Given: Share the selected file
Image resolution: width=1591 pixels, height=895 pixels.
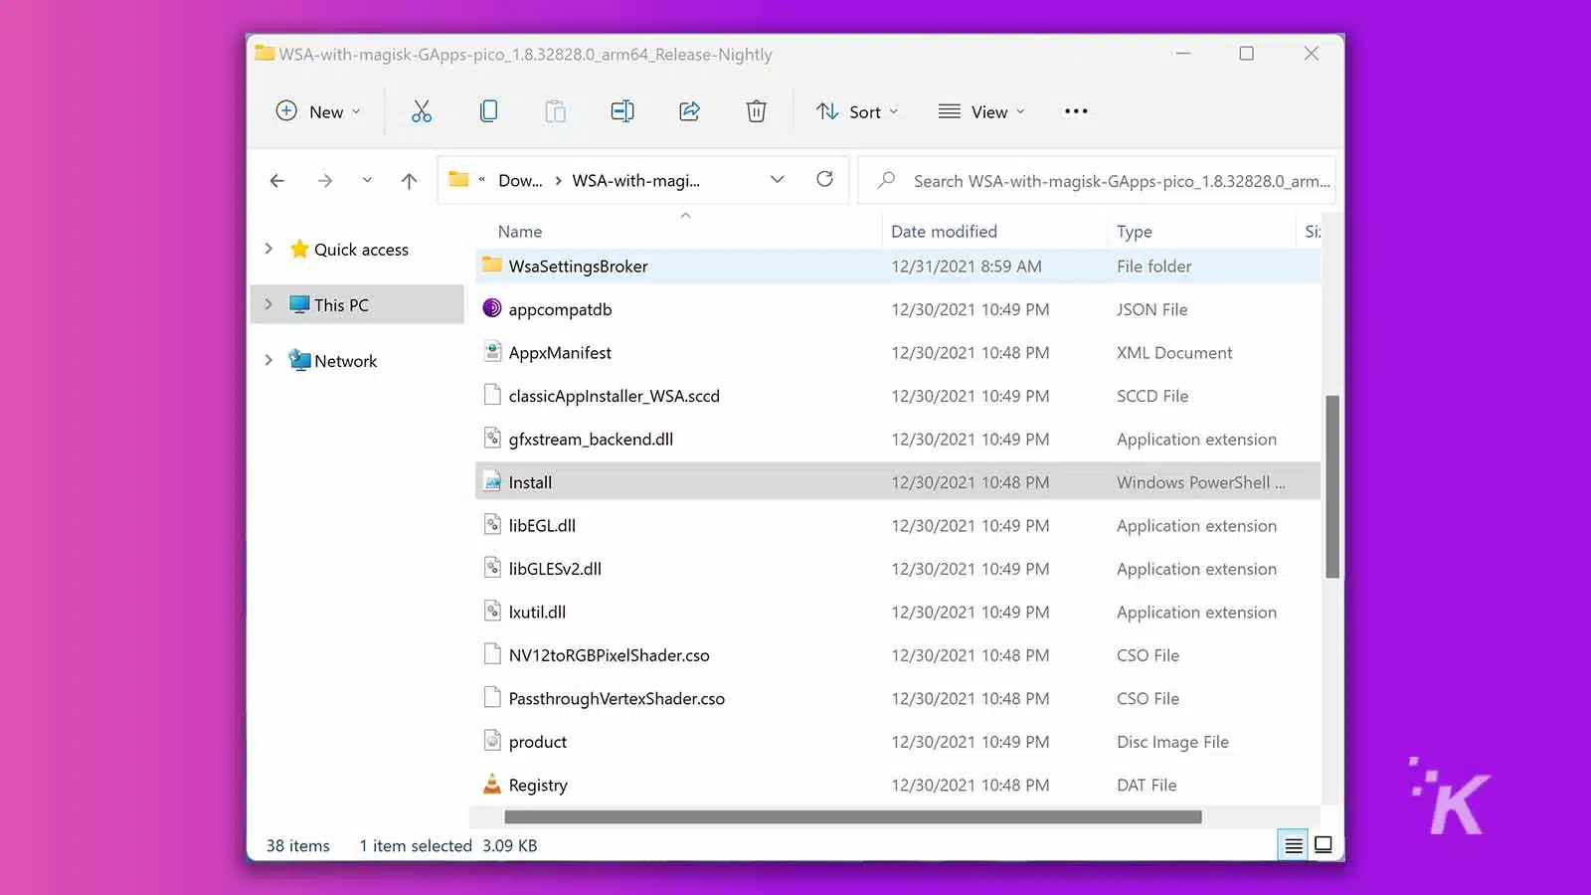Looking at the screenshot, I should tap(689, 111).
